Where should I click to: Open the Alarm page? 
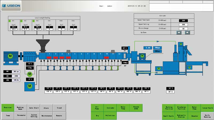46,108
